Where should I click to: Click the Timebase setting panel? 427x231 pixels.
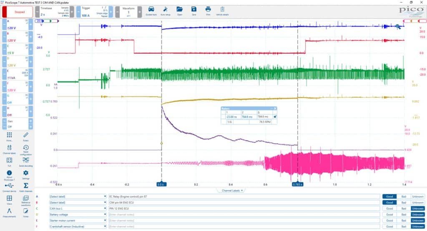55,12
